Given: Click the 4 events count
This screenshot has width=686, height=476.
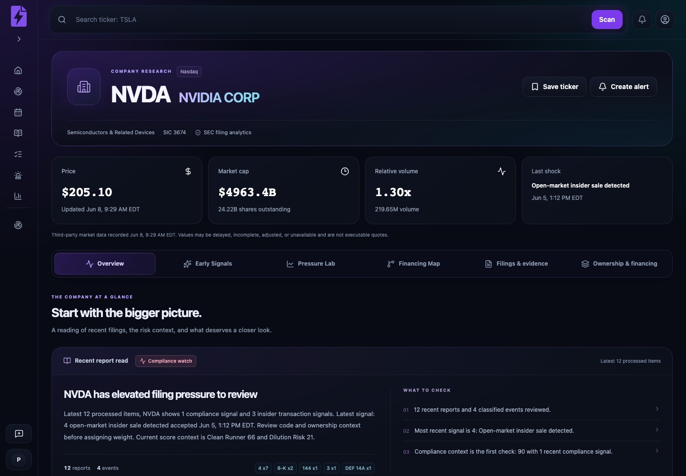Looking at the screenshot, I should click(108, 468).
